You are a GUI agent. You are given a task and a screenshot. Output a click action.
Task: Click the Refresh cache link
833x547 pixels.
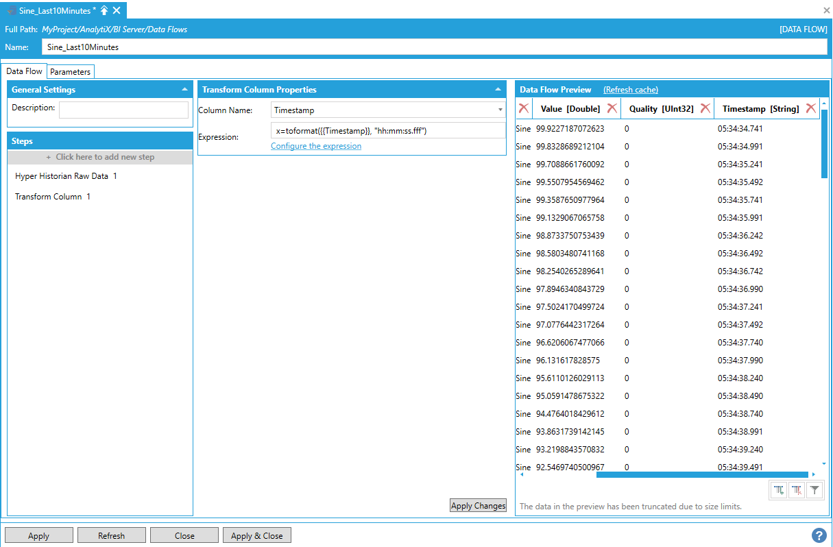(630, 90)
